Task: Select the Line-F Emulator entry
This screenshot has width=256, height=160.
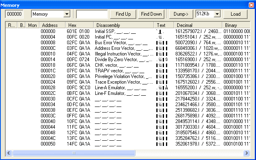Action: pyautogui.click(x=120, y=93)
